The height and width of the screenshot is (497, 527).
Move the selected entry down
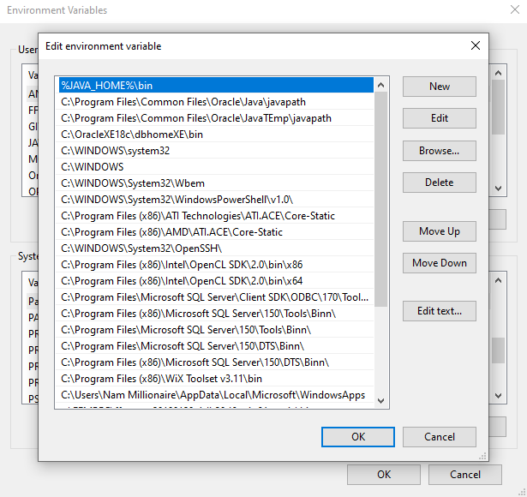[440, 263]
